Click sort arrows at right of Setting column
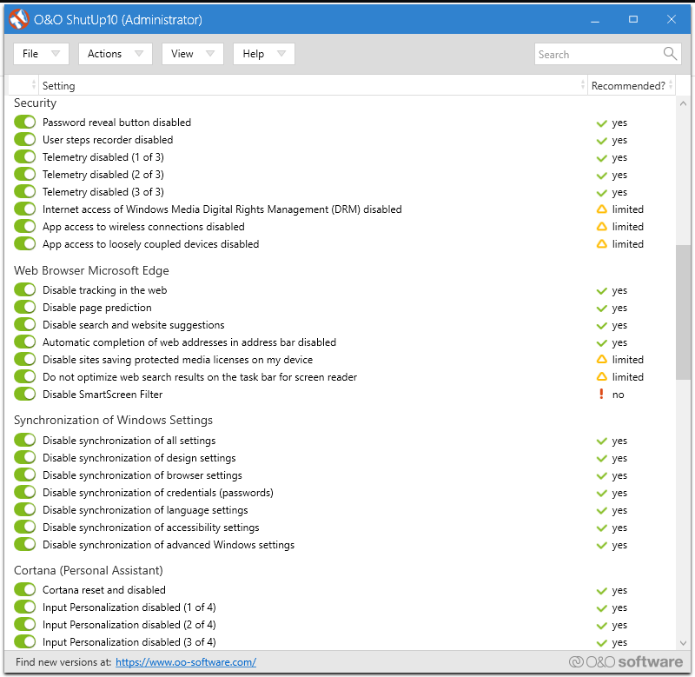This screenshot has height=677, width=695. tap(582, 84)
